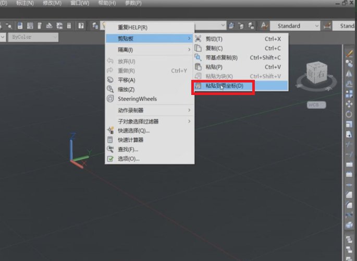
Task: Select the Offset tool
Action: (349, 84)
